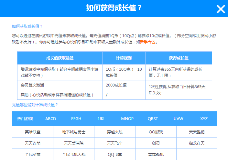Switch to the MNOP tab
This screenshot has height=164, width=228.
(127, 119)
